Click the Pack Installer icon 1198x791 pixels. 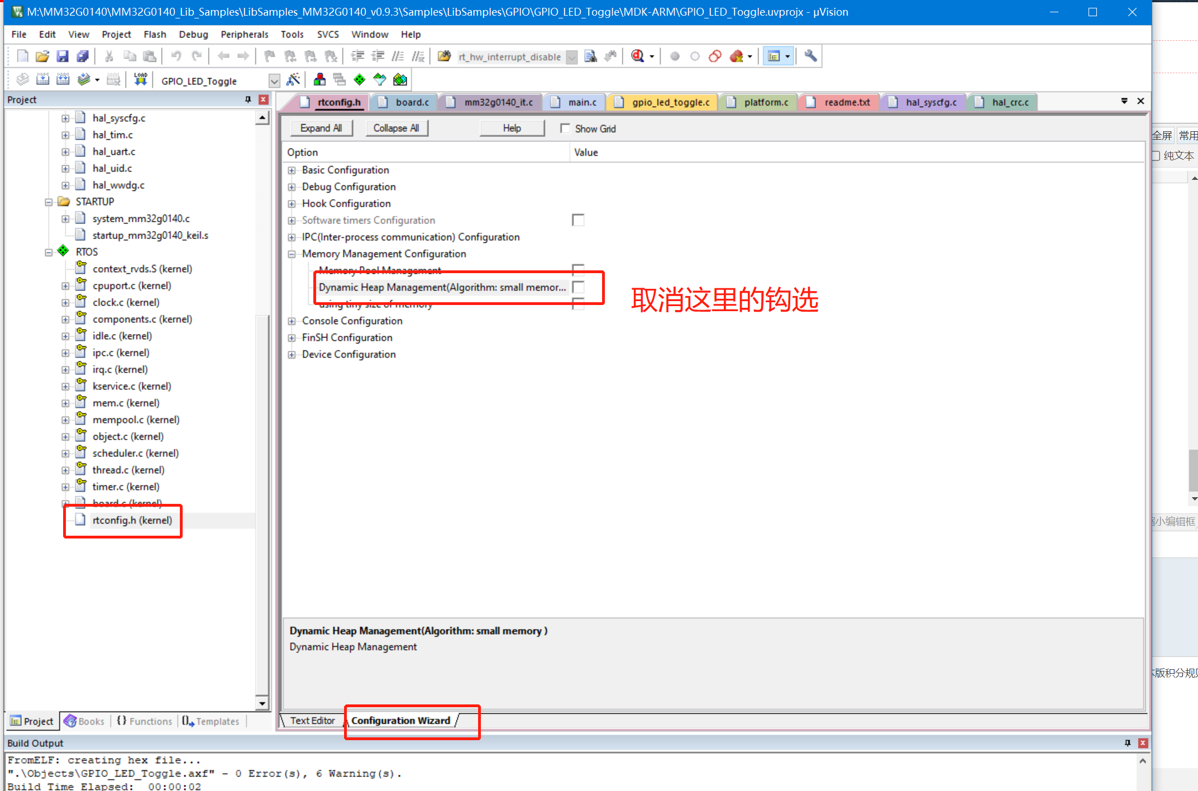[x=400, y=80]
